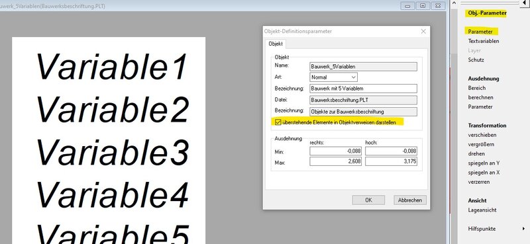The image size is (530, 244).
Task: Click Ausdehnung heading in side menu
Action: [x=484, y=79]
